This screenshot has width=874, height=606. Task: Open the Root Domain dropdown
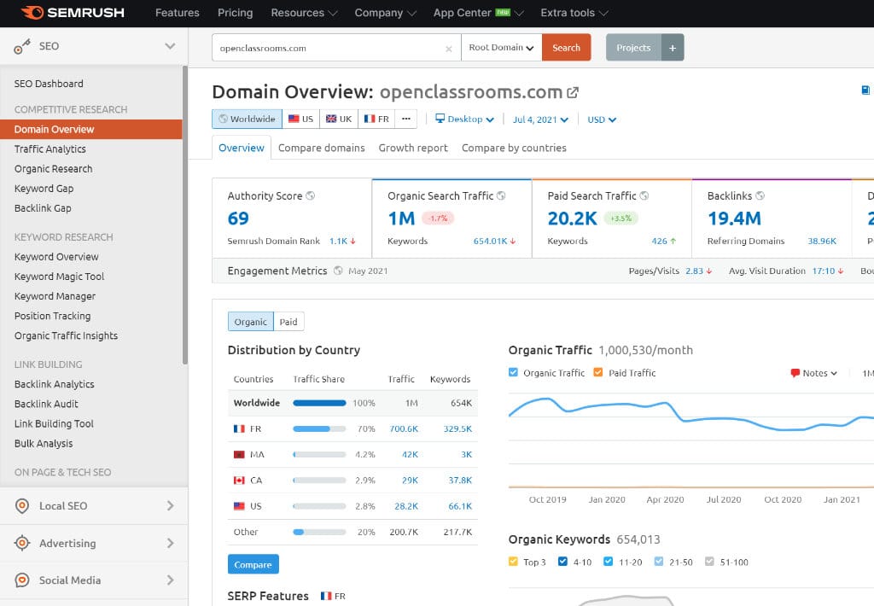501,48
